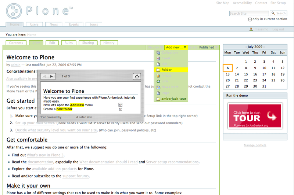The width and height of the screenshot is (294, 195).
Task: Click the Image icon in Add new menu
Action: click(x=158, y=76)
